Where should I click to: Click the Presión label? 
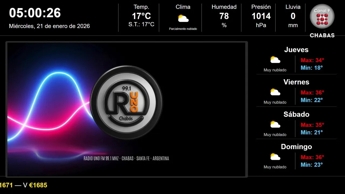(x=261, y=7)
